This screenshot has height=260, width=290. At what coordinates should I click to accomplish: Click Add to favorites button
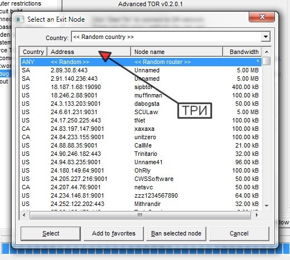point(114,233)
